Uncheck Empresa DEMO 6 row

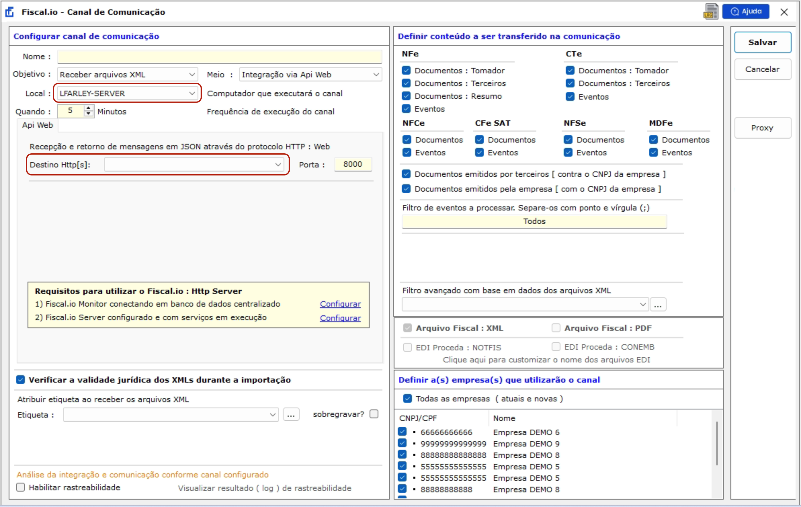[402, 431]
